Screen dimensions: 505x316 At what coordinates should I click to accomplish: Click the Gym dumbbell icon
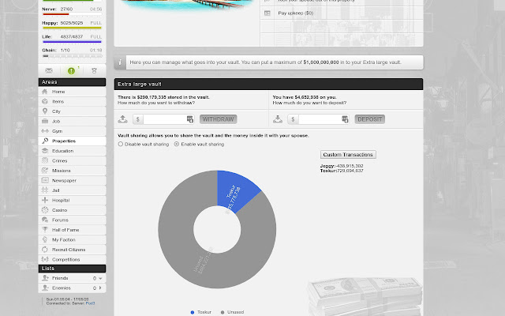tap(45, 131)
